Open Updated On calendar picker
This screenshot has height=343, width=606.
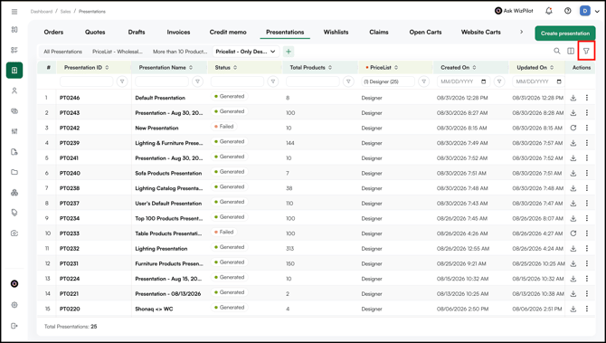tap(559, 81)
